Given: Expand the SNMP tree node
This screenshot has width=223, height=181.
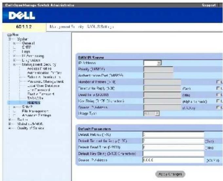Looking at the screenshot, I should [x=14, y=107].
